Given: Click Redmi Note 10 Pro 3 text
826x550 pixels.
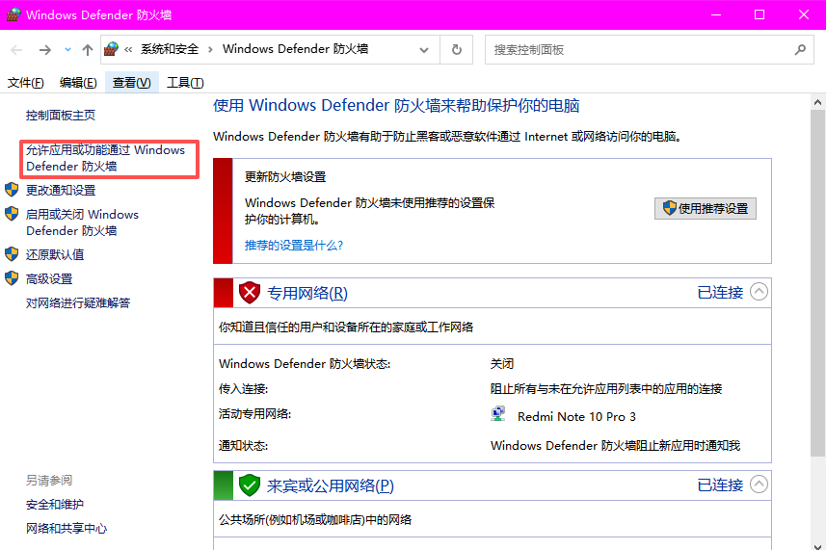Looking at the screenshot, I should tap(576, 417).
